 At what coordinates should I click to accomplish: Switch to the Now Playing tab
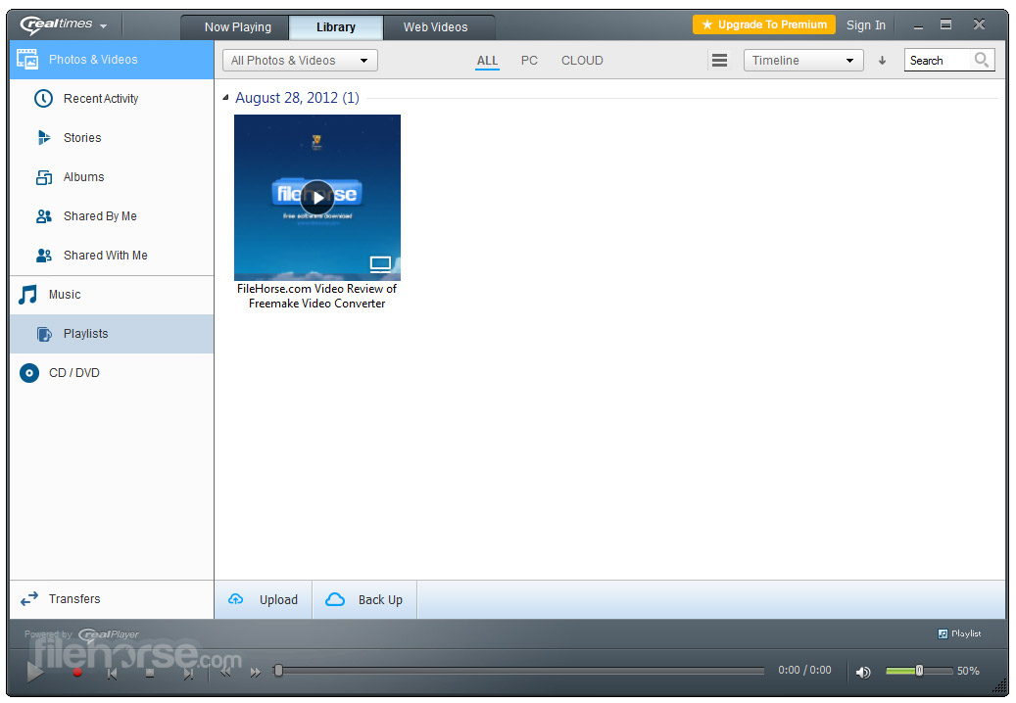[234, 27]
